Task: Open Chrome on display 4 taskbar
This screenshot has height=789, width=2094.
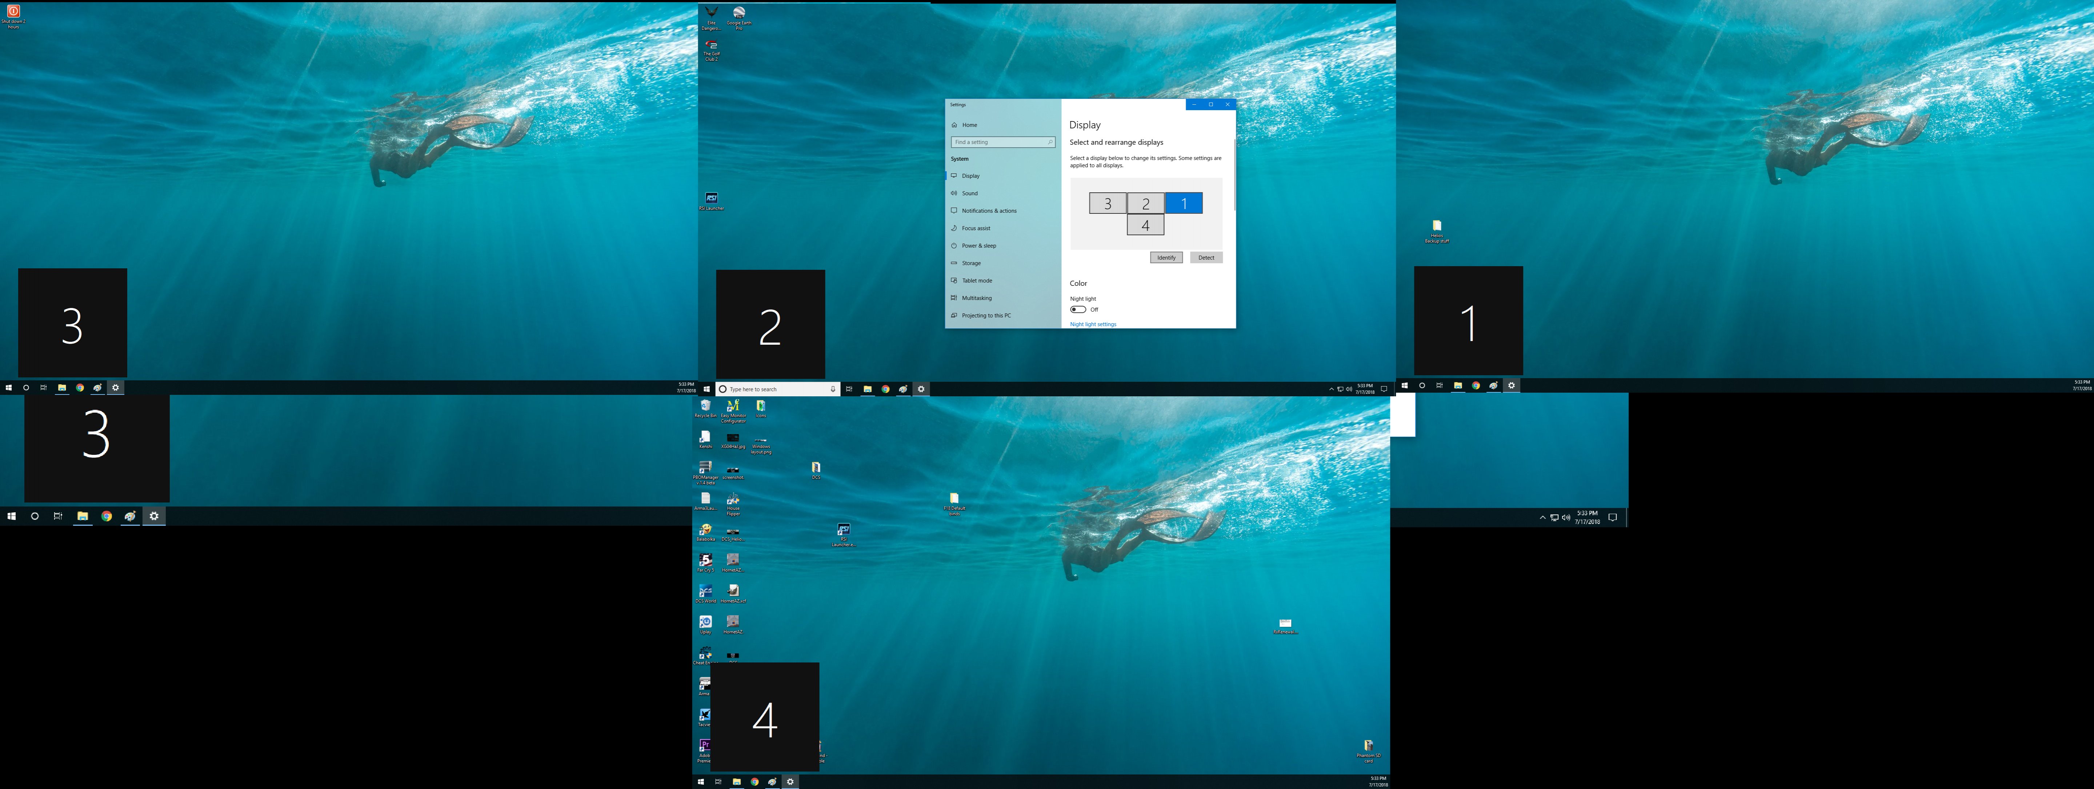Action: tap(754, 782)
